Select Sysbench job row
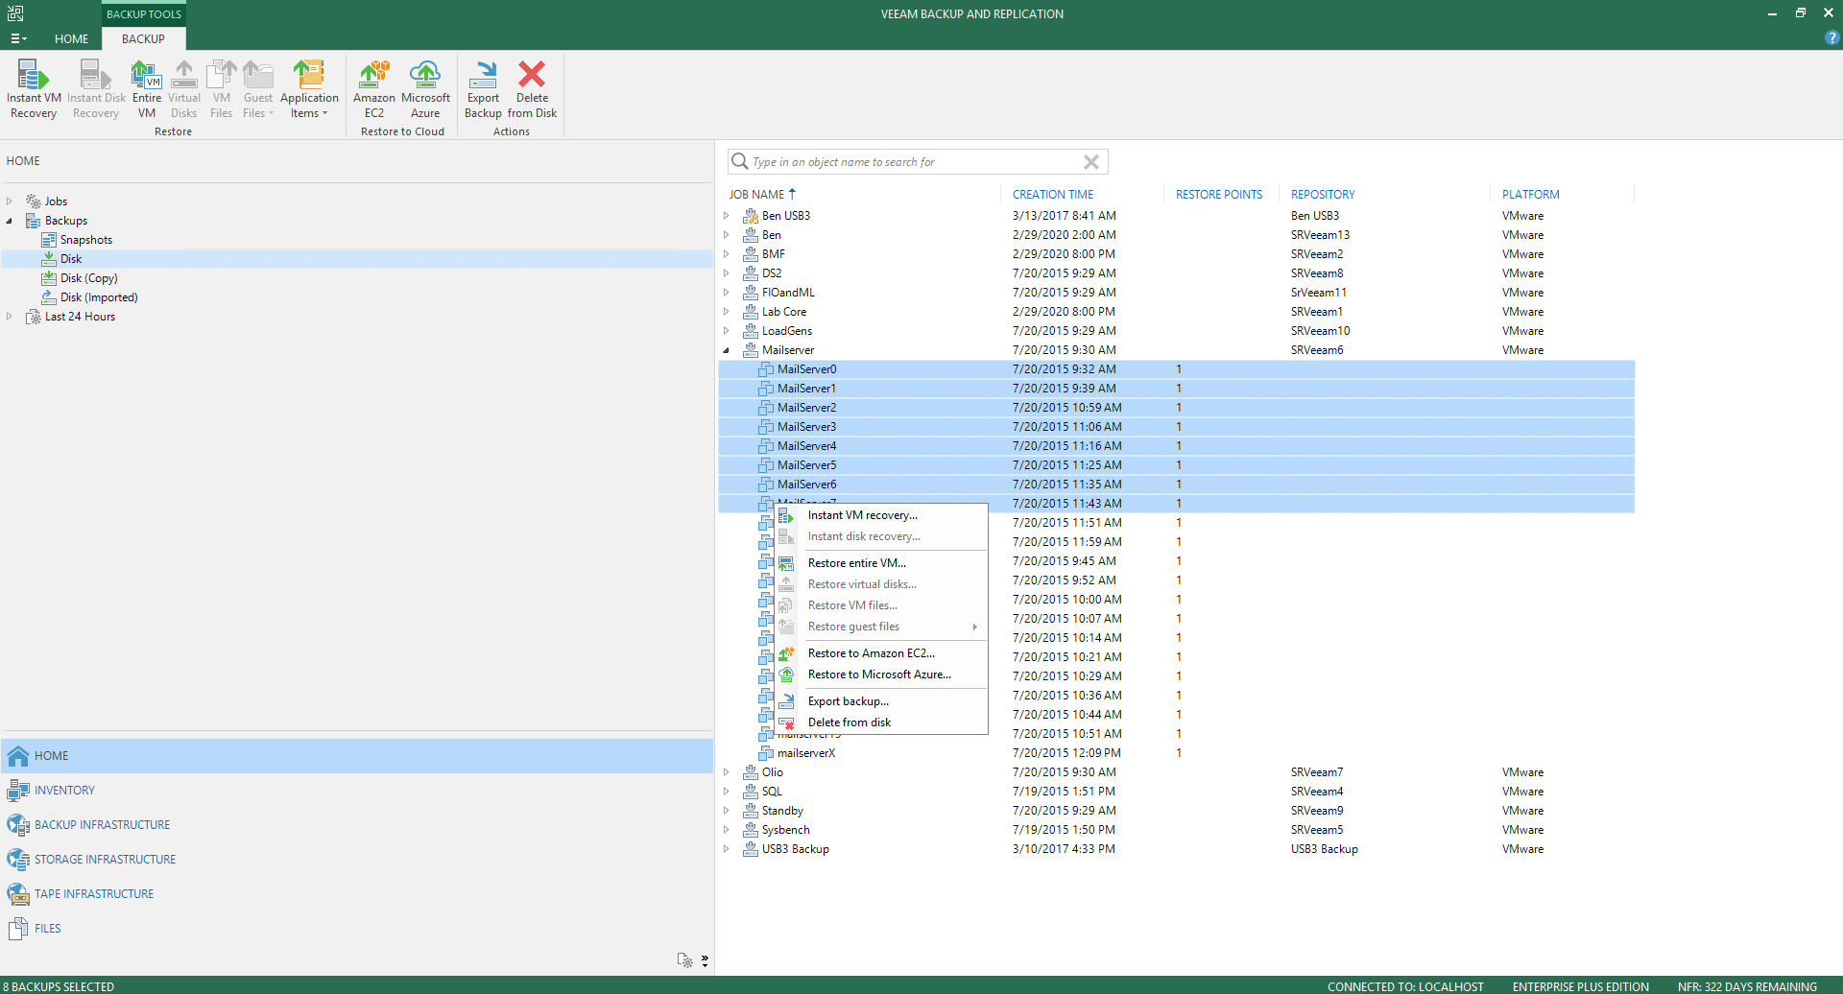Screen dimensions: 1843x994 tap(1176, 830)
